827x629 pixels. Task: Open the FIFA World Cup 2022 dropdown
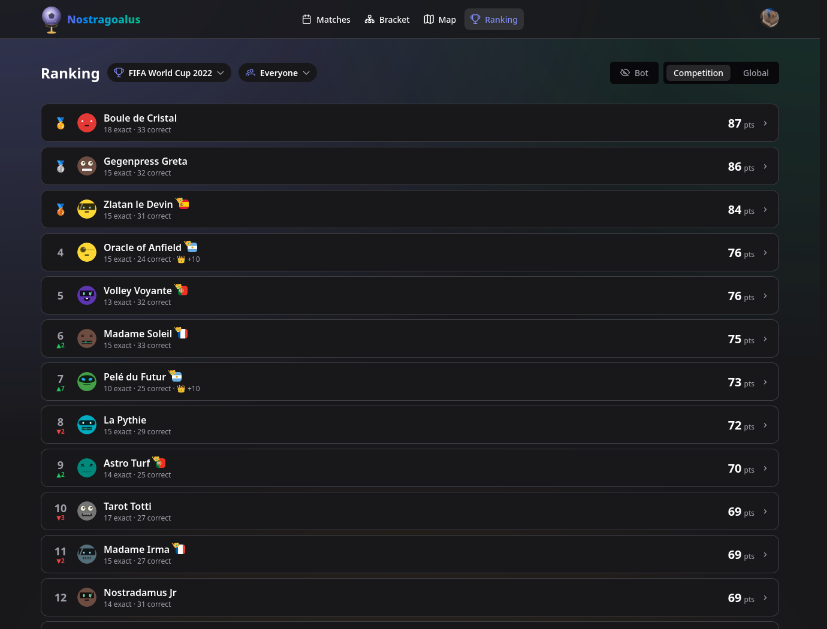tap(169, 73)
